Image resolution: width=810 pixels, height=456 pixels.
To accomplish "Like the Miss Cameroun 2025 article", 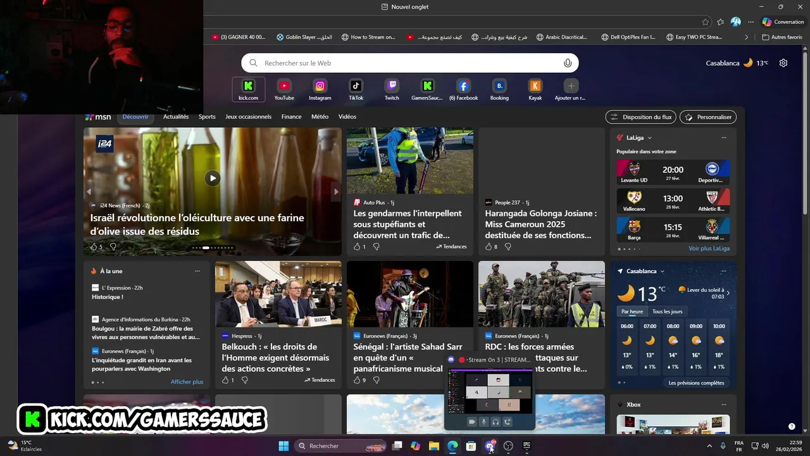I will pos(489,246).
